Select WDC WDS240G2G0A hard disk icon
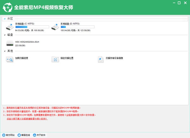Image resolution: width=190 pixels, height=138 pixels. (x=10, y=43)
